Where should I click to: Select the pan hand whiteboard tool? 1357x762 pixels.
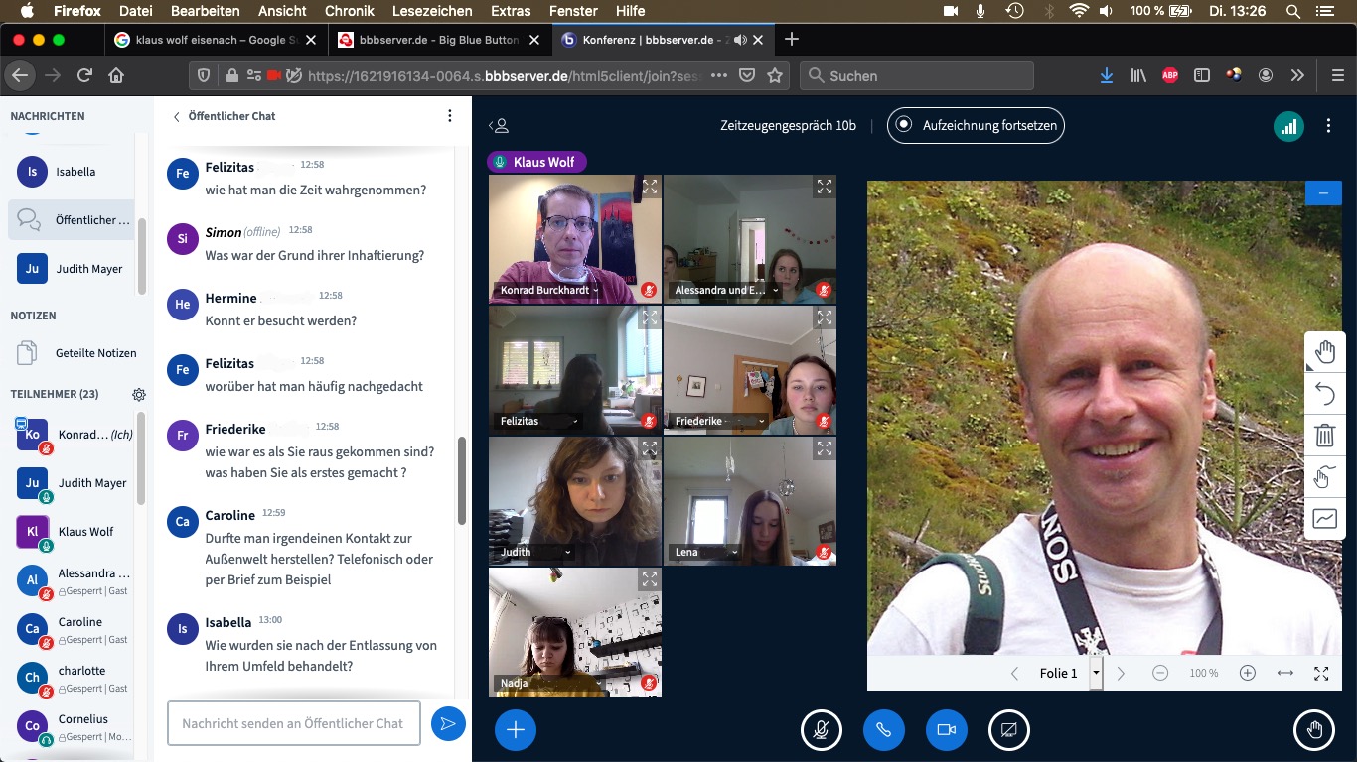coord(1324,352)
